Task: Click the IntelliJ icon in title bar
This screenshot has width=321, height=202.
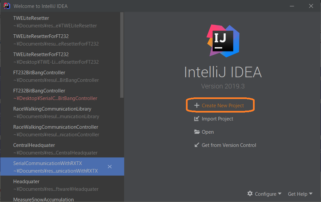Action: pyautogui.click(x=7, y=6)
